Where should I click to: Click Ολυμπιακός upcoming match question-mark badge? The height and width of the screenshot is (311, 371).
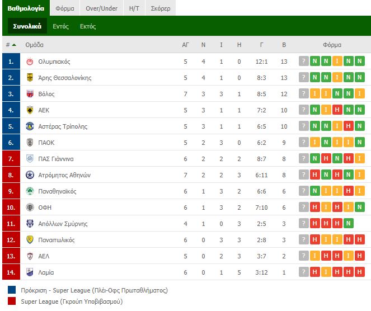tap(303, 62)
